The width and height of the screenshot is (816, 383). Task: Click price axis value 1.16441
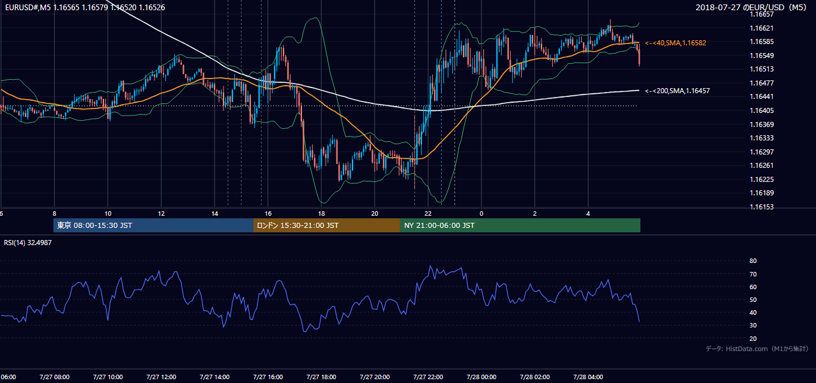tap(761, 97)
